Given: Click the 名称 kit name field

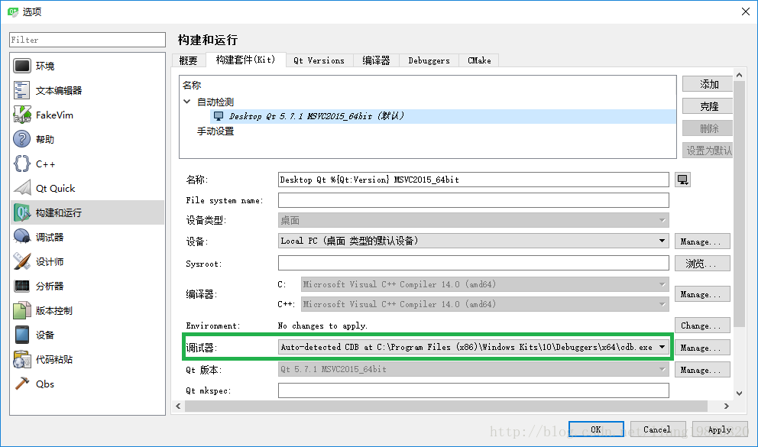Looking at the screenshot, I should 473,180.
